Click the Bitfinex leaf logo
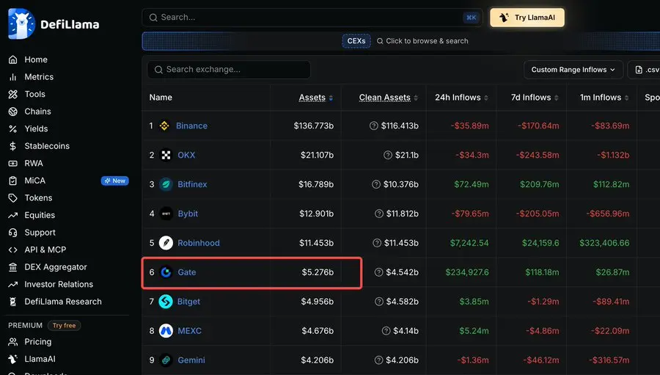The width and height of the screenshot is (660, 375). click(x=166, y=184)
